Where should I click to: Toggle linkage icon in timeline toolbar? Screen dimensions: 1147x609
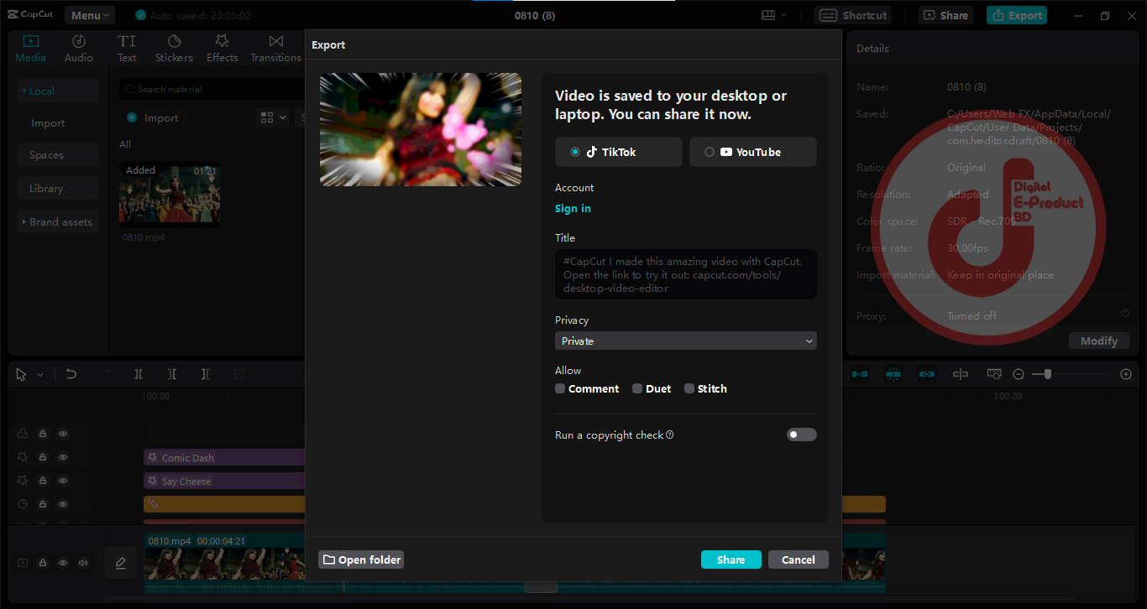click(927, 374)
